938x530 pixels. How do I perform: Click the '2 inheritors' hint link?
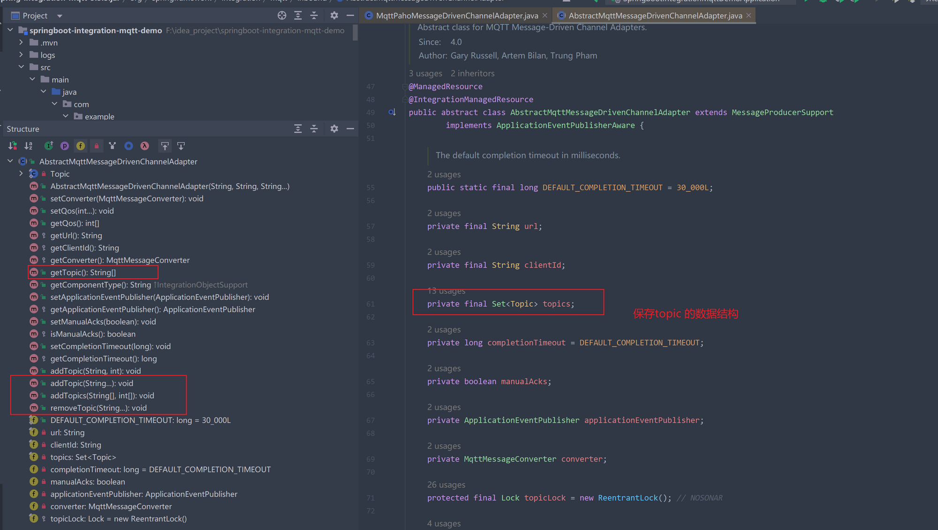click(x=472, y=73)
